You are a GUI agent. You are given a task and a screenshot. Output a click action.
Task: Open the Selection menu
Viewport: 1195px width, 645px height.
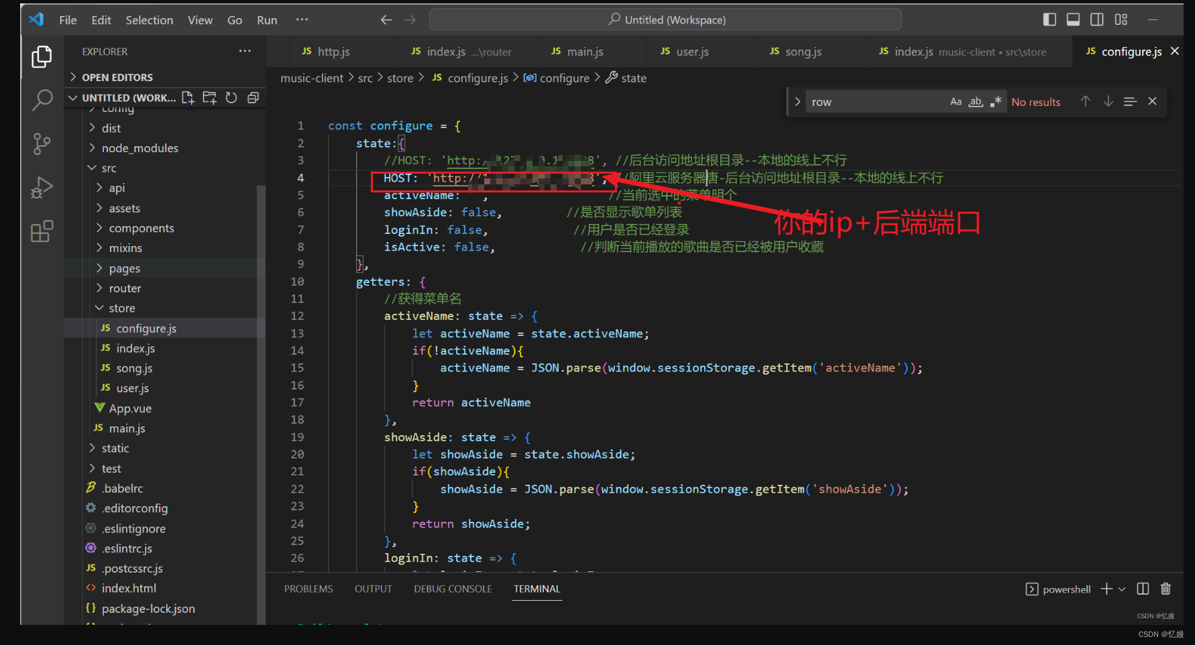tap(149, 20)
